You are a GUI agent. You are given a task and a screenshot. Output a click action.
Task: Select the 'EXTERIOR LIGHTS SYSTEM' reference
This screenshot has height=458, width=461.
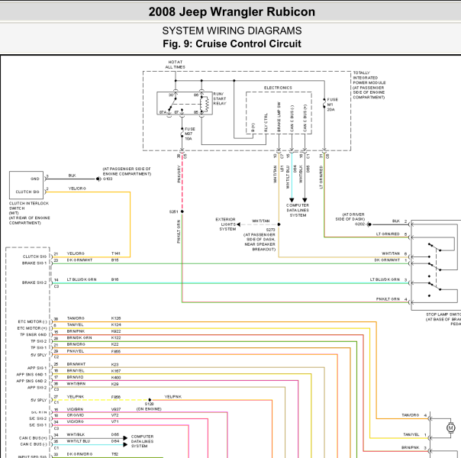[225, 224]
